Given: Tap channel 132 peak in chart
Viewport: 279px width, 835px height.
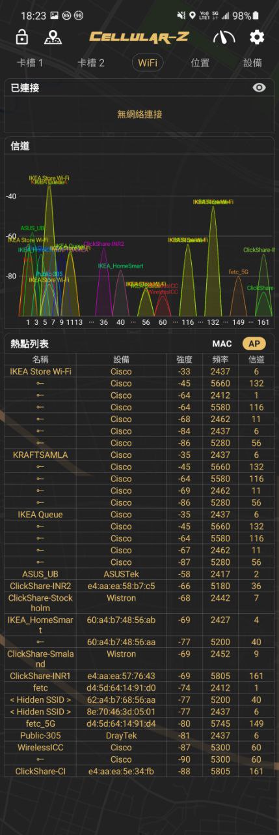Looking at the screenshot, I should [x=213, y=261].
